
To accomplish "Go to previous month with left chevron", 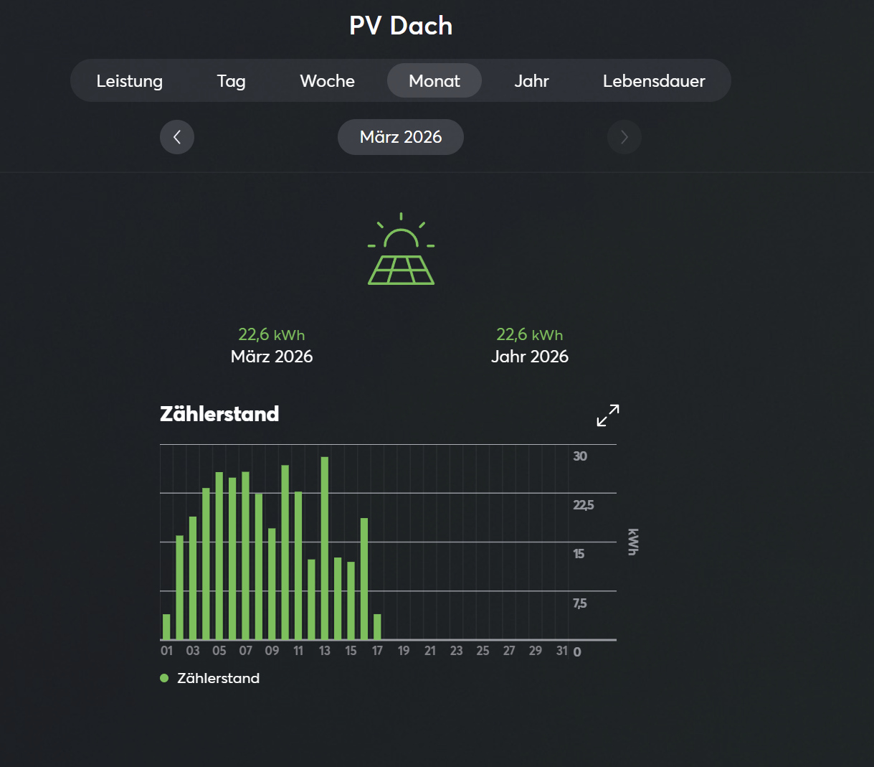I will [x=177, y=137].
